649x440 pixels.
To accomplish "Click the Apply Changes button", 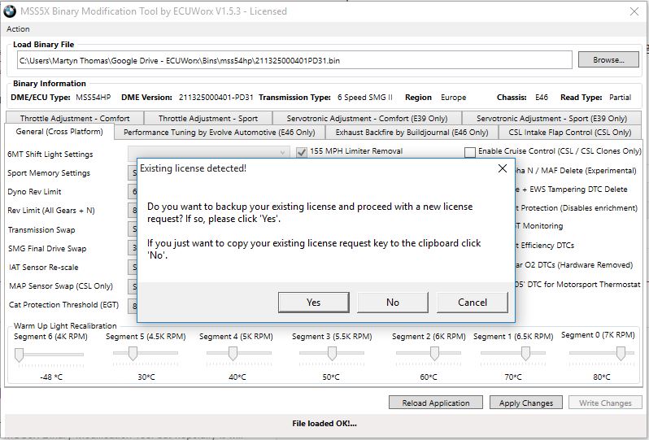I will pyautogui.click(x=525, y=403).
